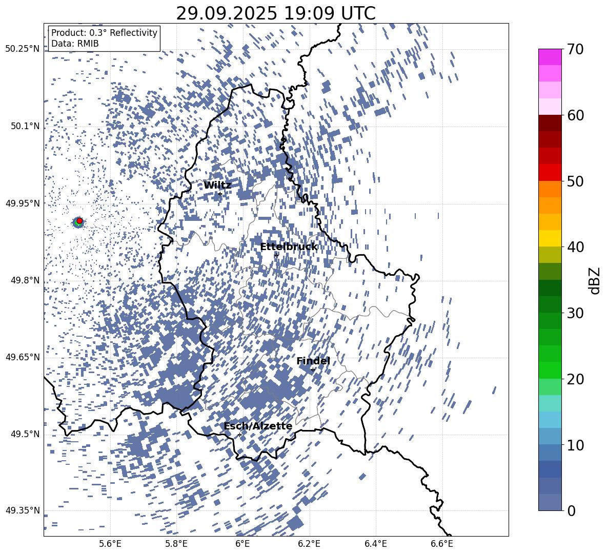Click the 60 value on colorbar
607x554 pixels.
pyautogui.click(x=575, y=115)
